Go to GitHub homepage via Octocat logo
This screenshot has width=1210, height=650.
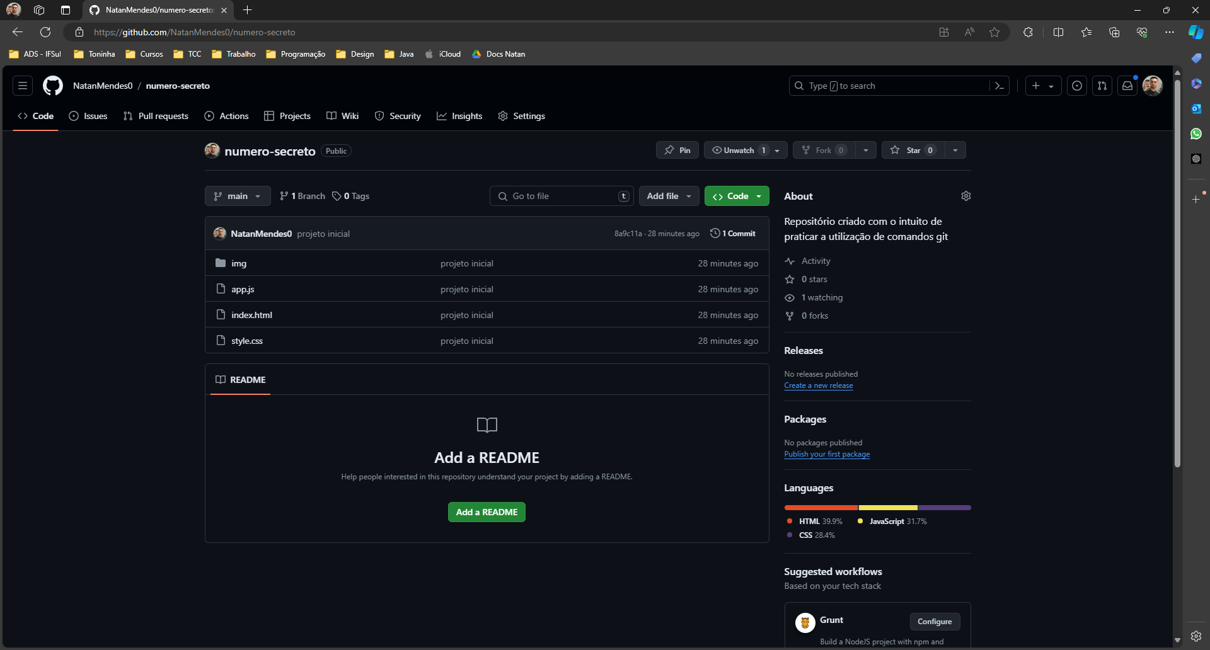click(53, 86)
